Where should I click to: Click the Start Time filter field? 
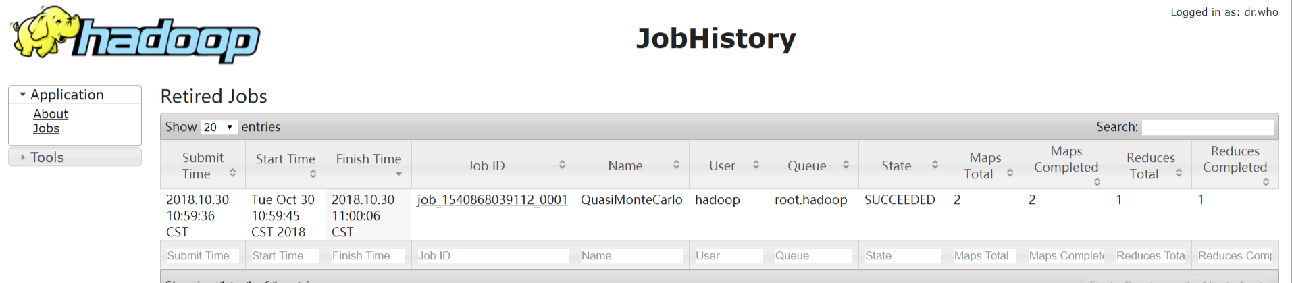point(285,256)
